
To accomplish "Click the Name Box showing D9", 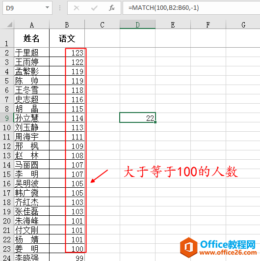I will 27,8.
